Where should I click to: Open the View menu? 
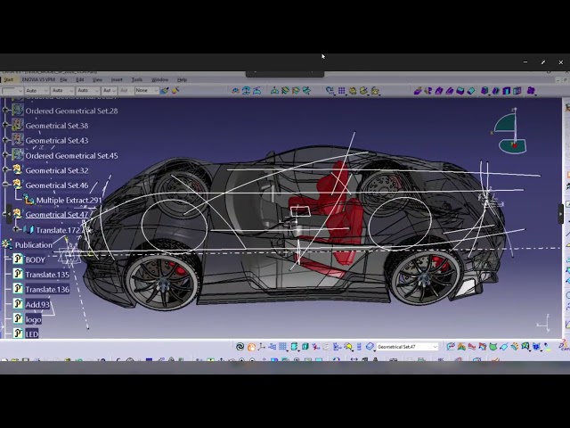[97, 79]
